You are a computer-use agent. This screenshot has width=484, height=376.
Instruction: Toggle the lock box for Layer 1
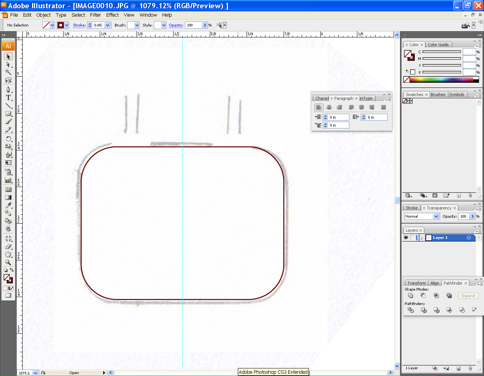tap(412, 238)
